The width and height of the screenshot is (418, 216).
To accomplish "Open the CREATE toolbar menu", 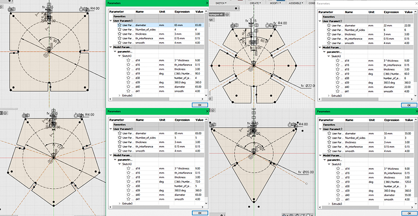I will tap(256, 3).
